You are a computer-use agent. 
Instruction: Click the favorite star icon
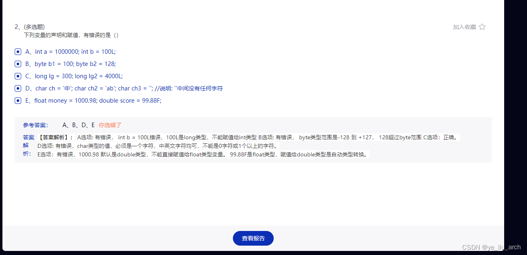(x=482, y=26)
